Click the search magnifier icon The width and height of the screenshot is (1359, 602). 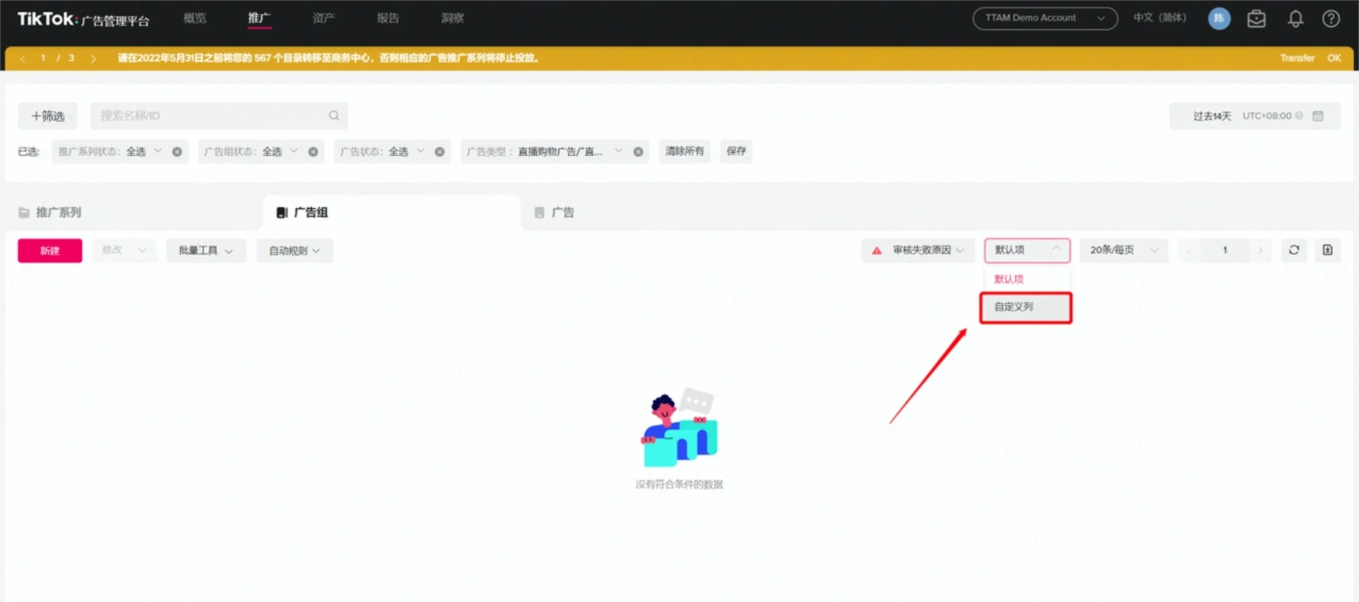(x=334, y=116)
